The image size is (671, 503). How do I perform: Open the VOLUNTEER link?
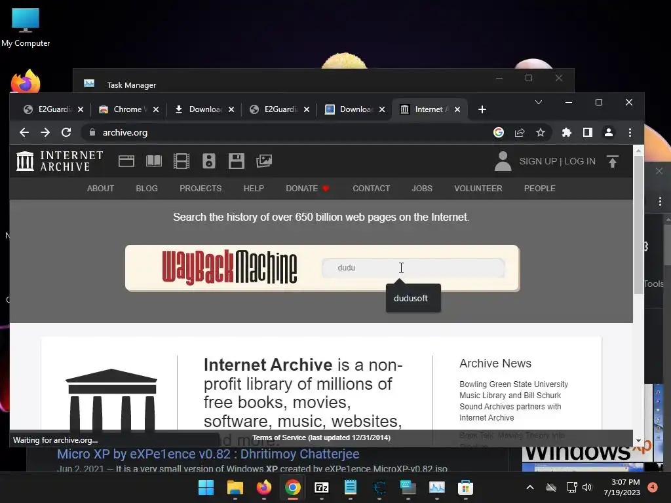478,189
